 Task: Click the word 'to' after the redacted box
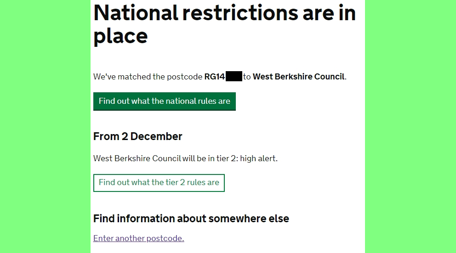[x=247, y=77]
